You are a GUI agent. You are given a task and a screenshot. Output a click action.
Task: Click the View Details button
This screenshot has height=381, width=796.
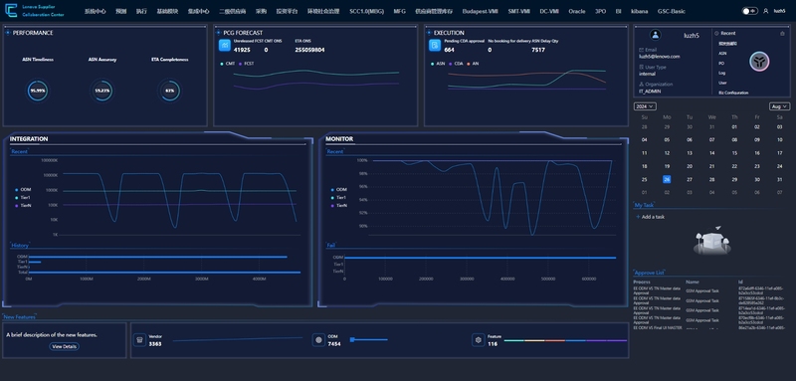coord(64,346)
